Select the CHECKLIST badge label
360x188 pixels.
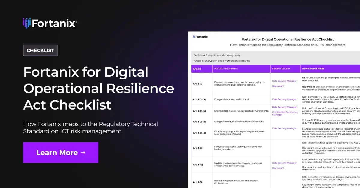pos(40,50)
